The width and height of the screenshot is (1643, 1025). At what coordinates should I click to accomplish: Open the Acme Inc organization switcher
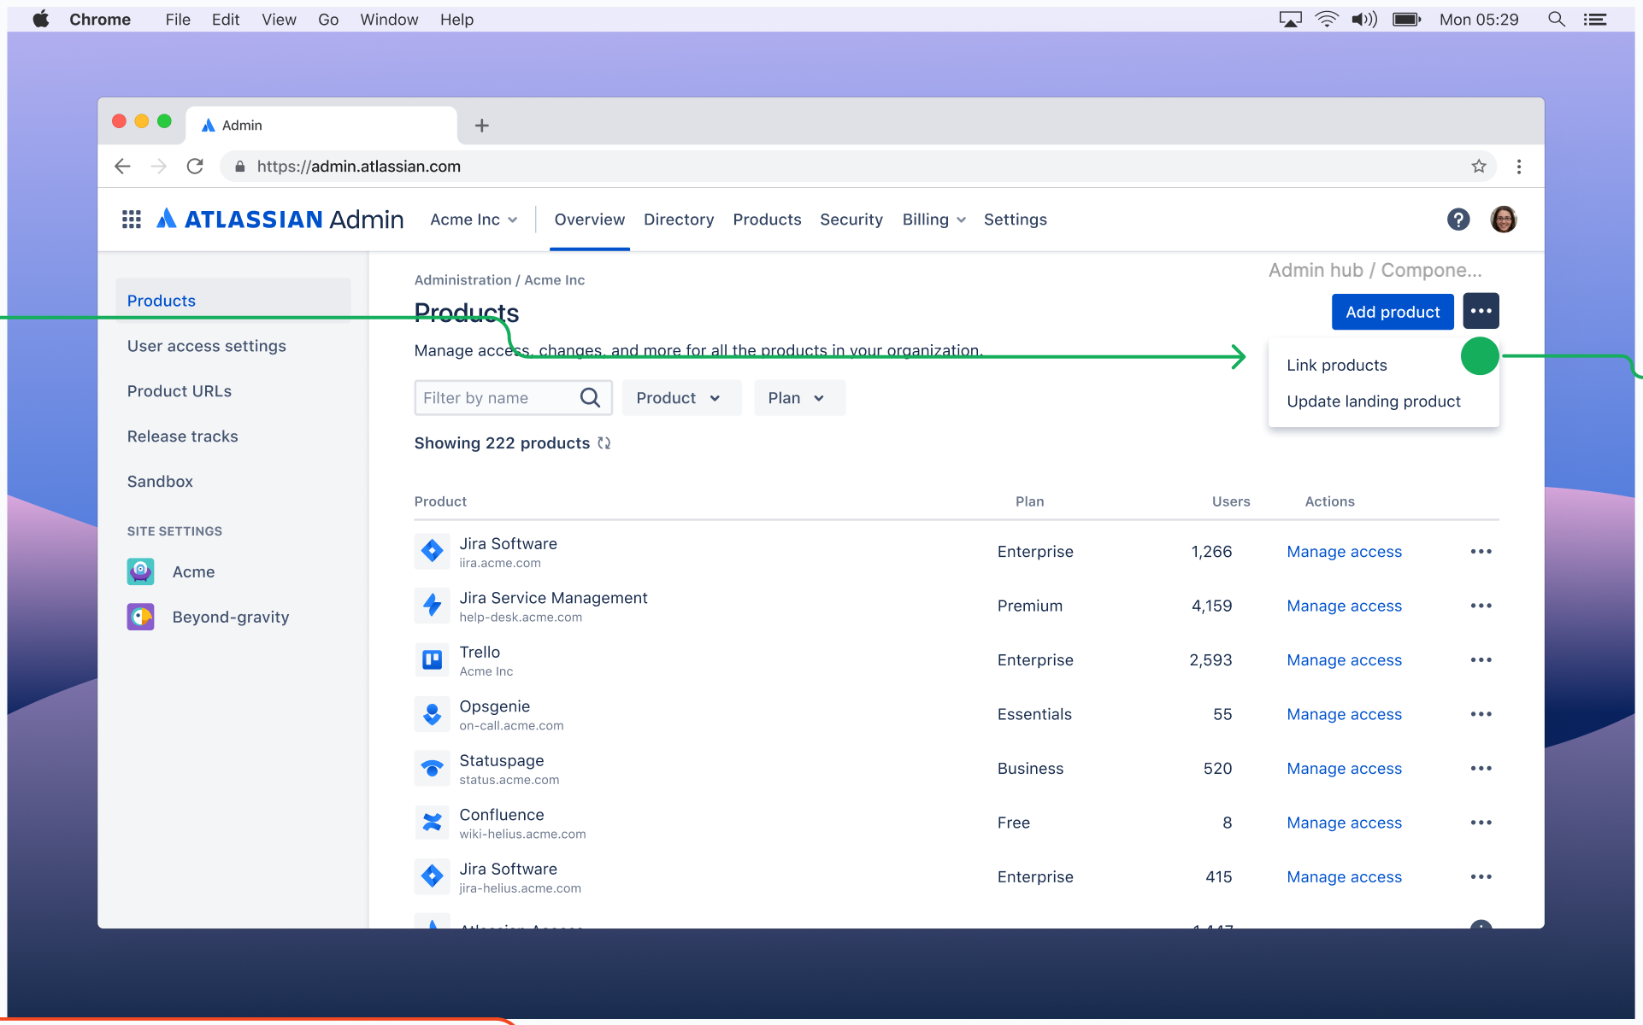tap(474, 220)
